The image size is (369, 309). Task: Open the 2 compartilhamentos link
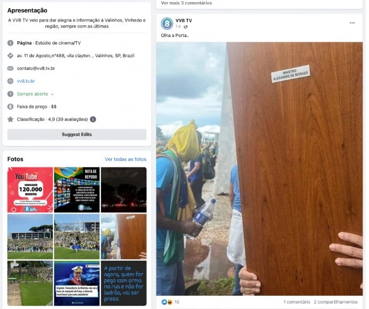[x=336, y=301]
